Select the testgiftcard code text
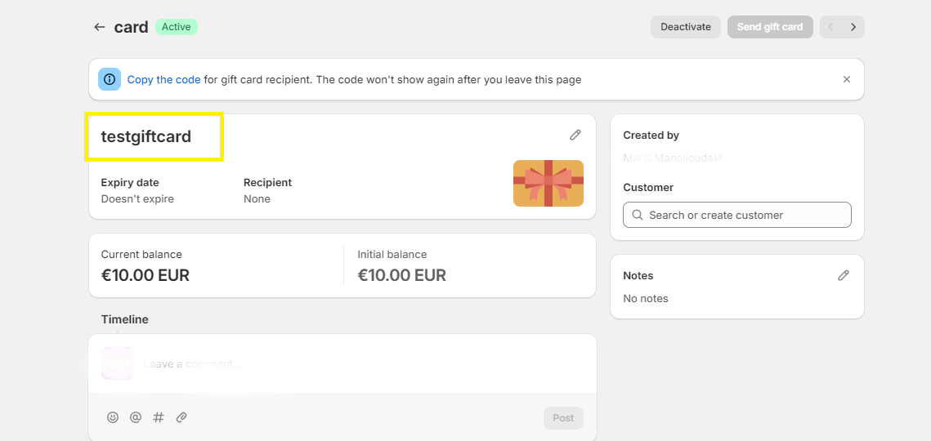 coord(146,136)
